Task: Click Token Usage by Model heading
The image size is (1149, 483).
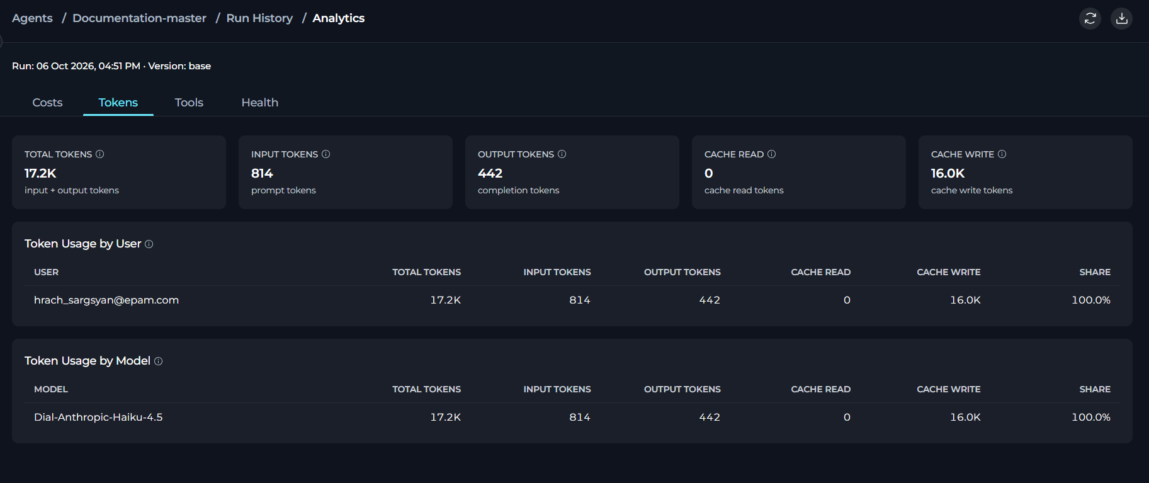Action: tap(88, 361)
